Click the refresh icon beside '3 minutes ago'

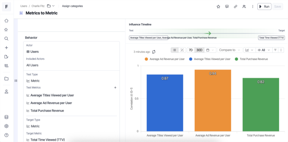[x=154, y=52]
